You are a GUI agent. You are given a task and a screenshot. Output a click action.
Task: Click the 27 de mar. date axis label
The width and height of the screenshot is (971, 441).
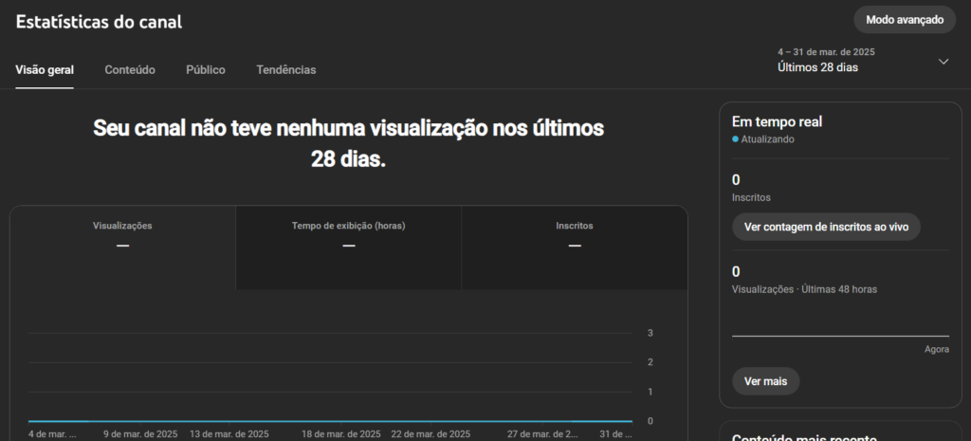point(541,434)
